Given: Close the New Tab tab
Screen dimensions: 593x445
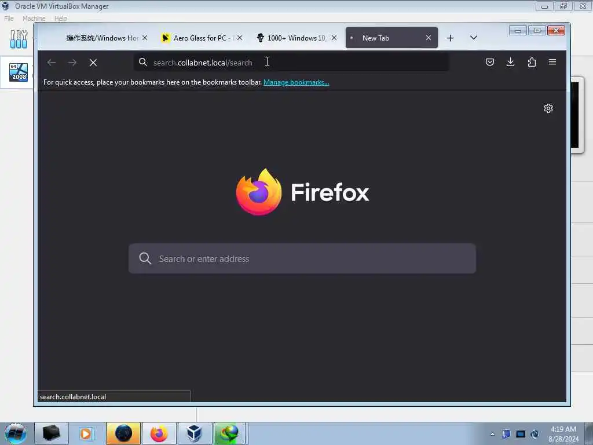Looking at the screenshot, I should point(429,38).
